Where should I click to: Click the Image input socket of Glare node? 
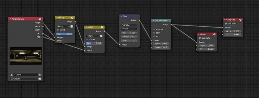(119, 45)
